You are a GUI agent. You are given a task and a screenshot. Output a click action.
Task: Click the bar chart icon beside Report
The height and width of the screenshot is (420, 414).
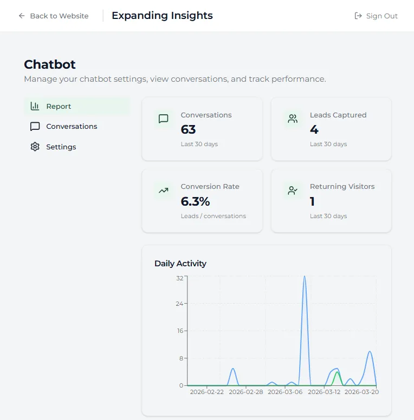click(x=35, y=106)
